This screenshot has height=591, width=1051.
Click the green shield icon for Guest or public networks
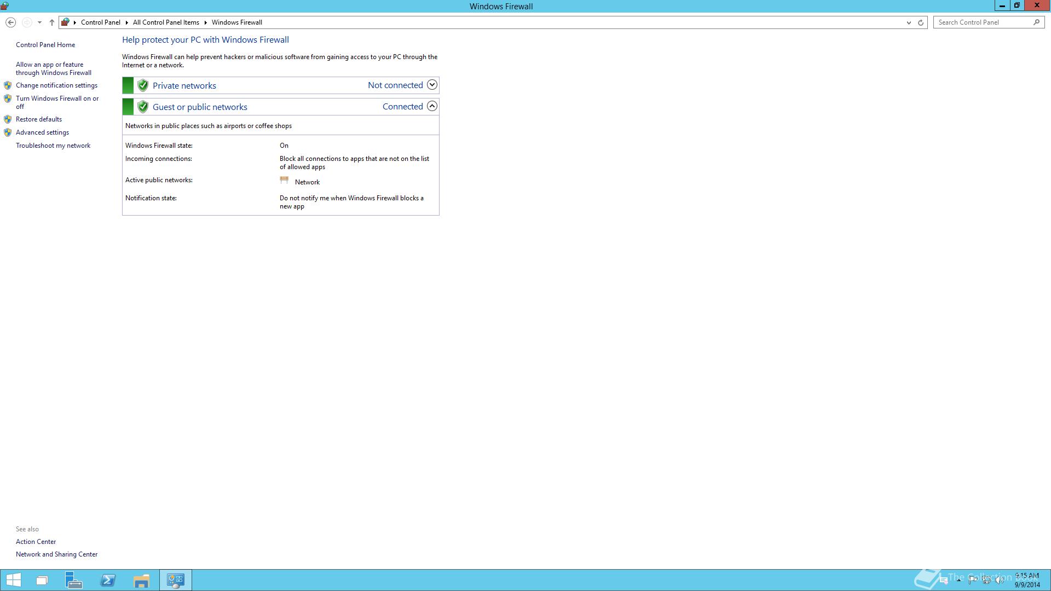(x=143, y=107)
